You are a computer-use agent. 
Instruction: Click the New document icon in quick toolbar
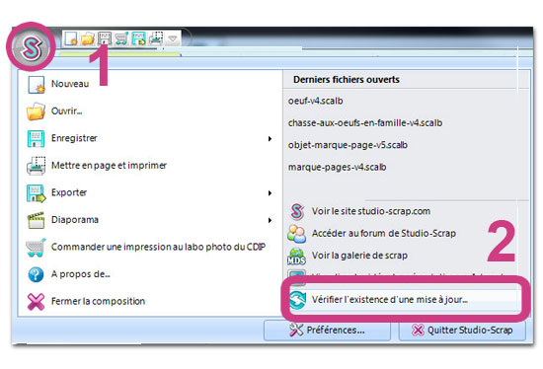click(71, 38)
